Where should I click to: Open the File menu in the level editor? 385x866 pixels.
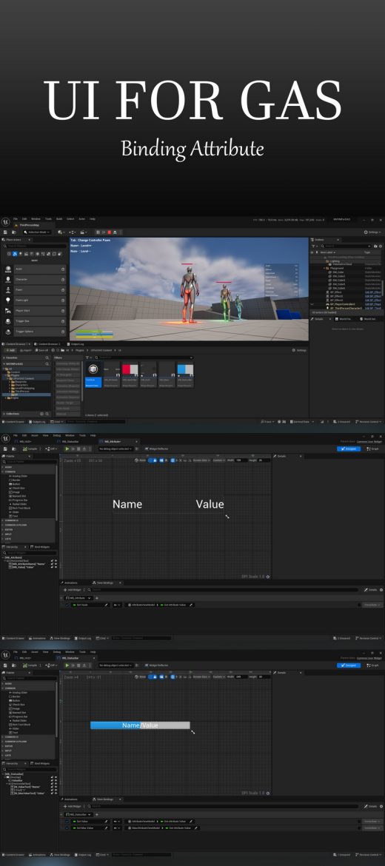tap(16, 218)
